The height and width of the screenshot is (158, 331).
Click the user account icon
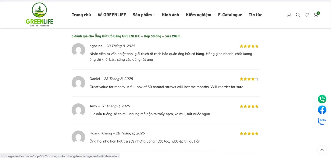tap(289, 15)
